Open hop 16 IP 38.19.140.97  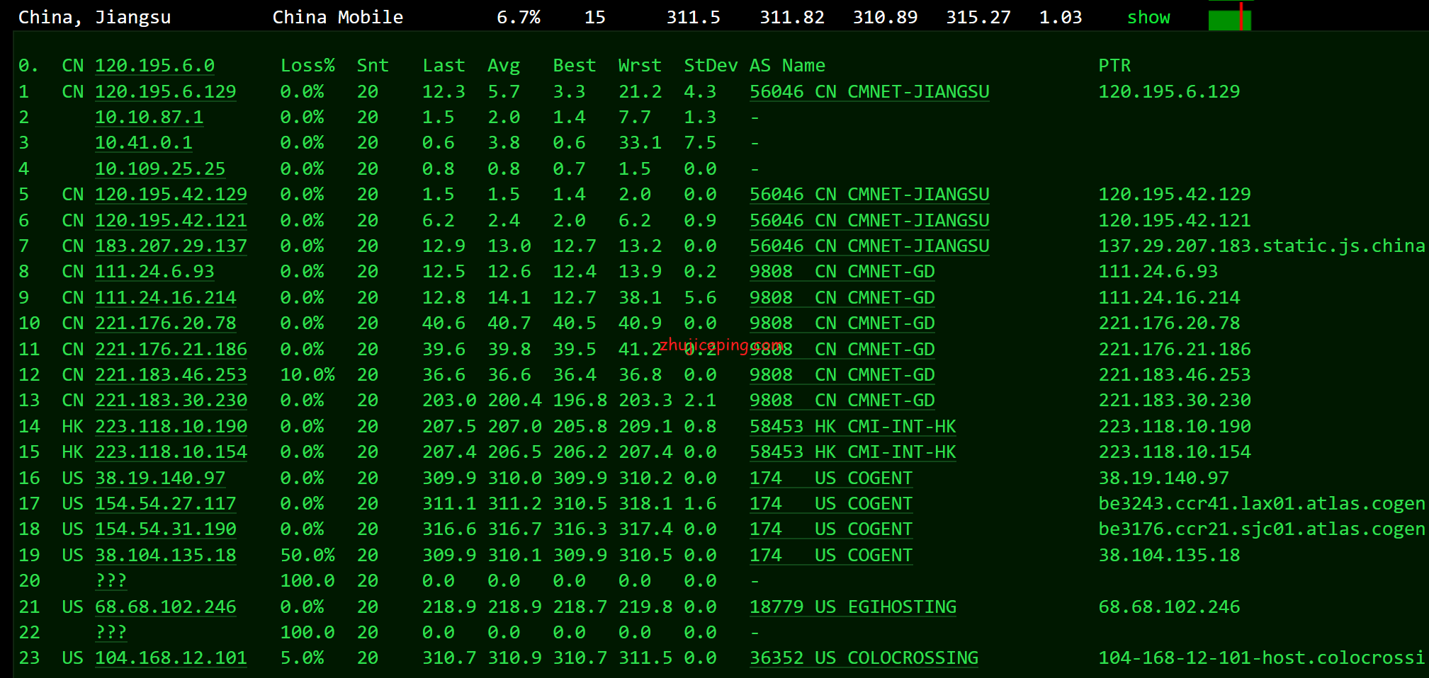pyautogui.click(x=160, y=478)
